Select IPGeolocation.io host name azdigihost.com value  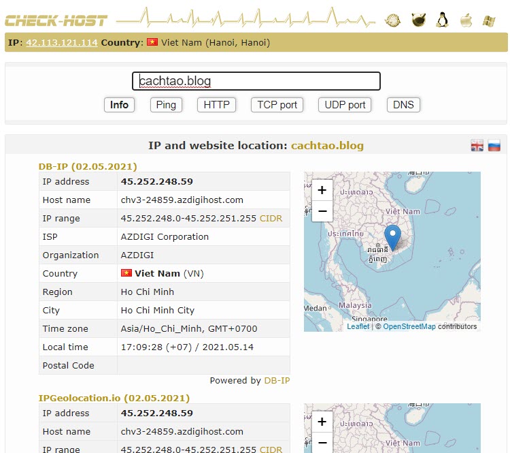[182, 431]
